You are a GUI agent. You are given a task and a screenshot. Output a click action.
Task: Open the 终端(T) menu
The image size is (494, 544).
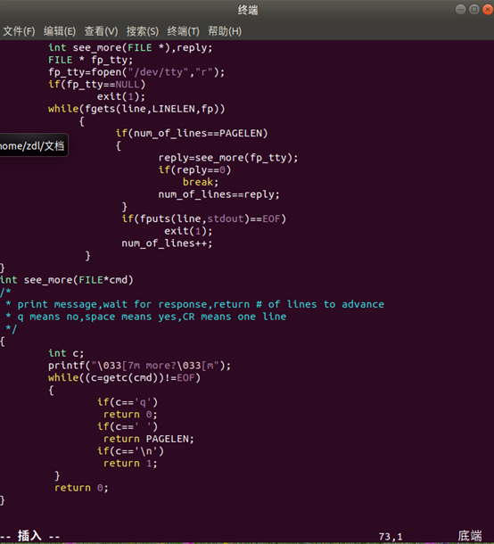pyautogui.click(x=183, y=31)
